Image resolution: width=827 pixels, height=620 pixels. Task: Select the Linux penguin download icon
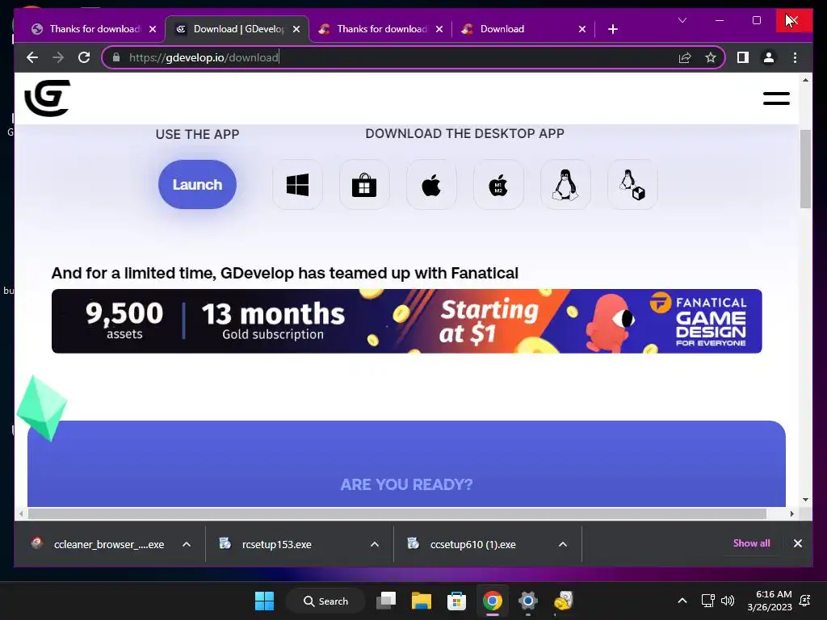565,185
